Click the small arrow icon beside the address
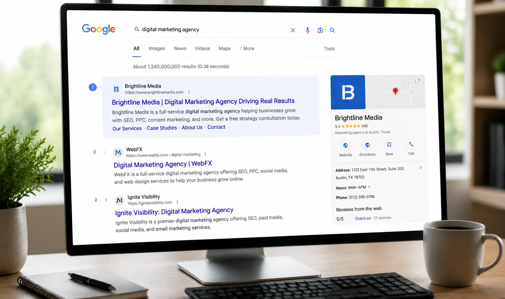The height and width of the screenshot is (299, 505). [420, 168]
